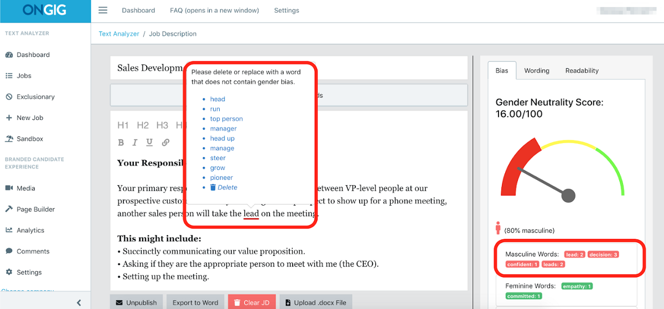Switch to the Wording tab
The image size is (664, 309).
tap(537, 71)
